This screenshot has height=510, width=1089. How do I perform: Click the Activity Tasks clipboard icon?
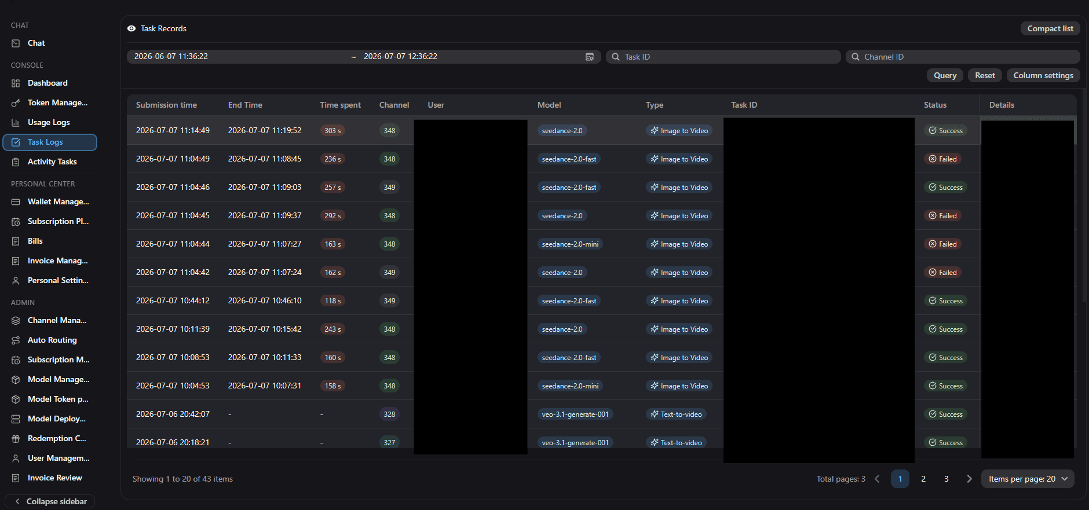[x=16, y=162]
